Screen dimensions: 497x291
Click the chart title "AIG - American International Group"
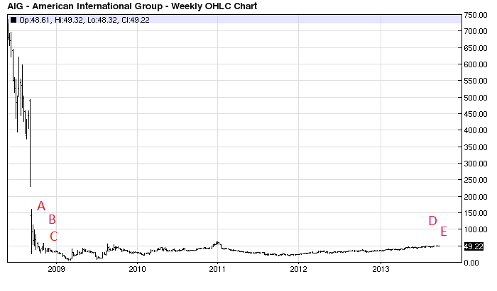(86, 6)
